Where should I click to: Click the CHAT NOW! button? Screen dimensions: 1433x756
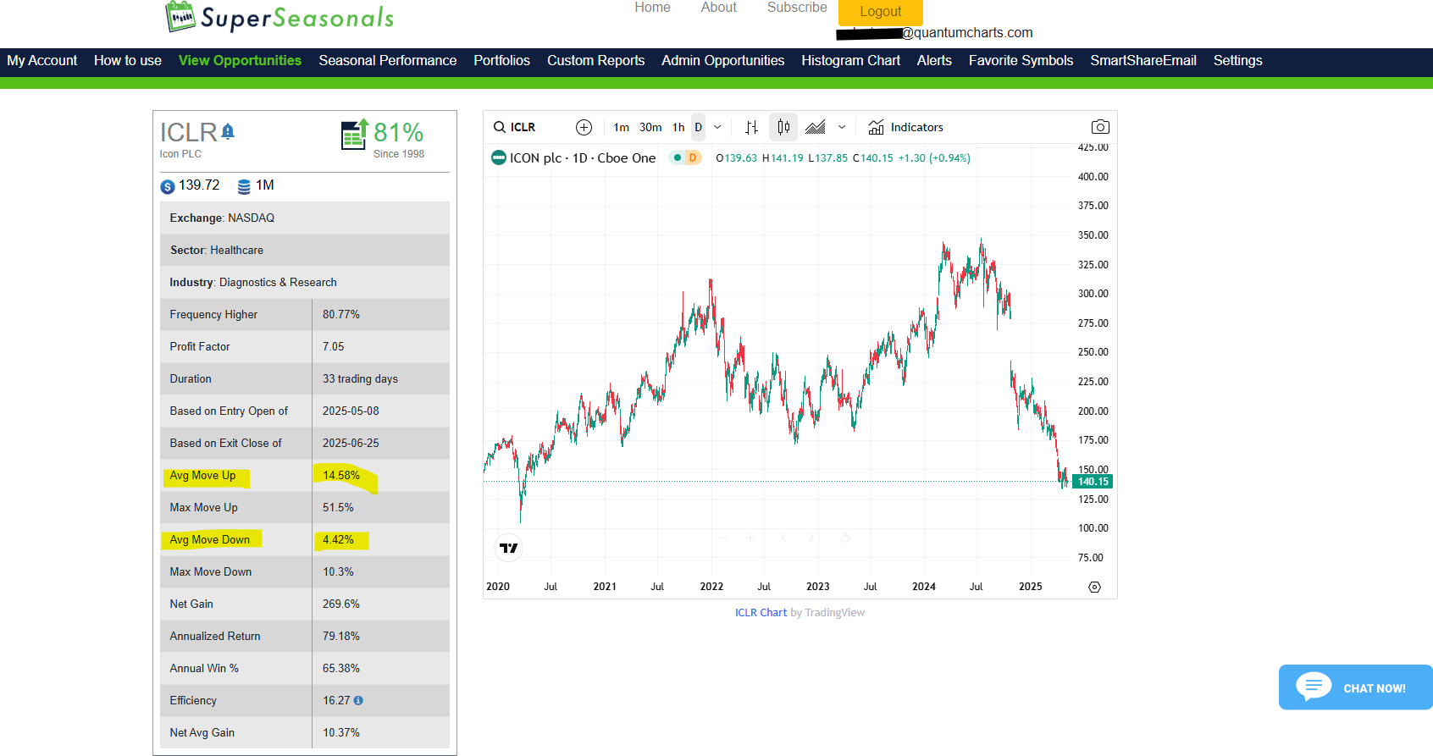pyautogui.click(x=1356, y=687)
